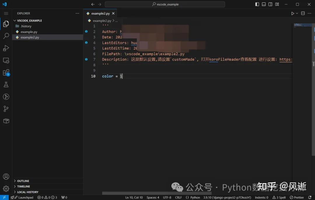Click the CRLF end-of-line selector

tap(178, 197)
